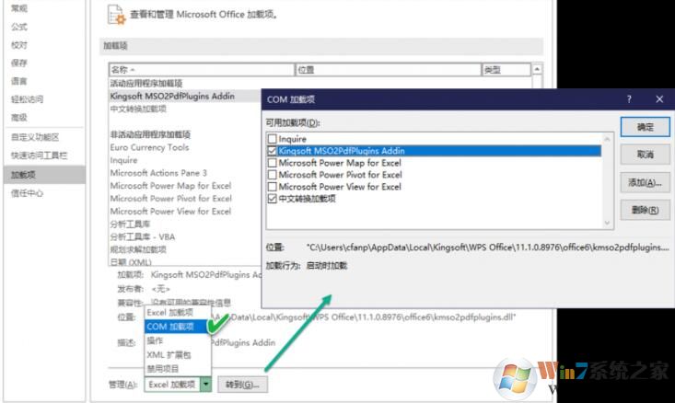Close the COM 加载项 dialog
Viewport: 675px width, 403px height.
coord(659,99)
